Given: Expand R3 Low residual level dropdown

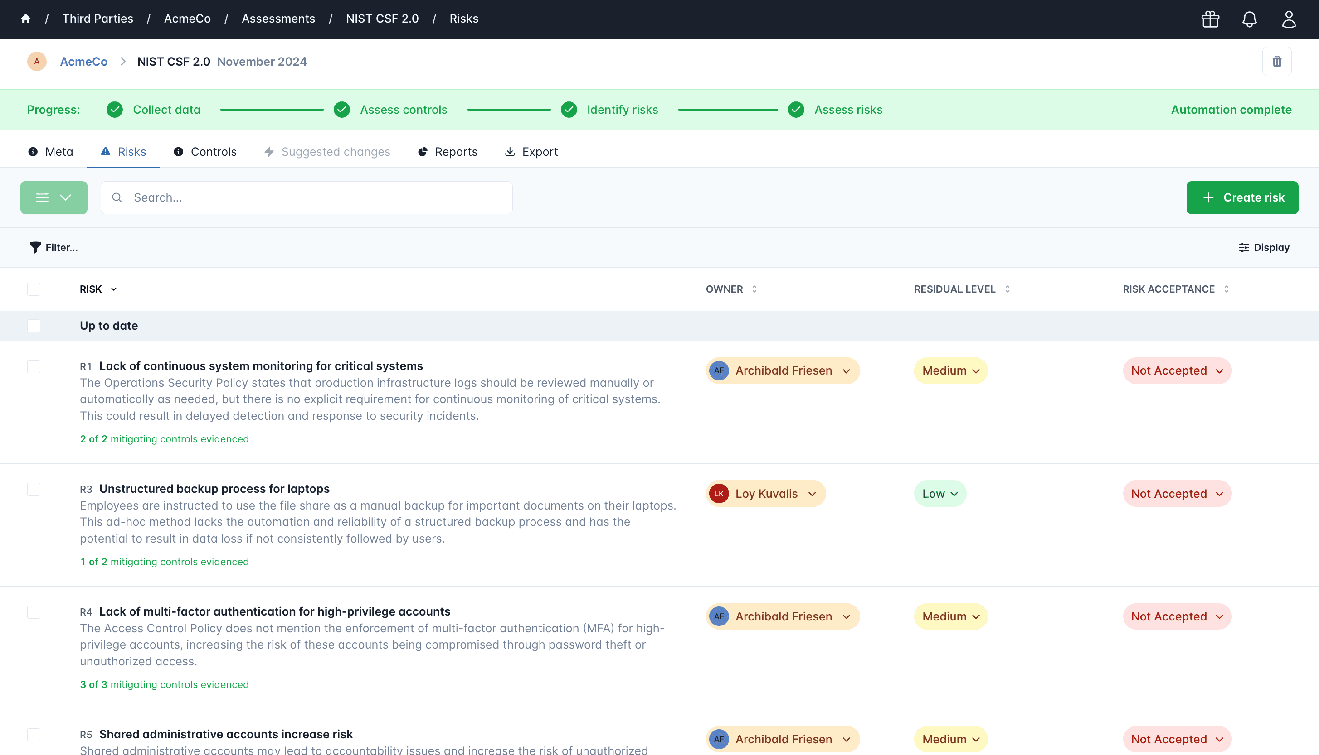Looking at the screenshot, I should click(939, 494).
